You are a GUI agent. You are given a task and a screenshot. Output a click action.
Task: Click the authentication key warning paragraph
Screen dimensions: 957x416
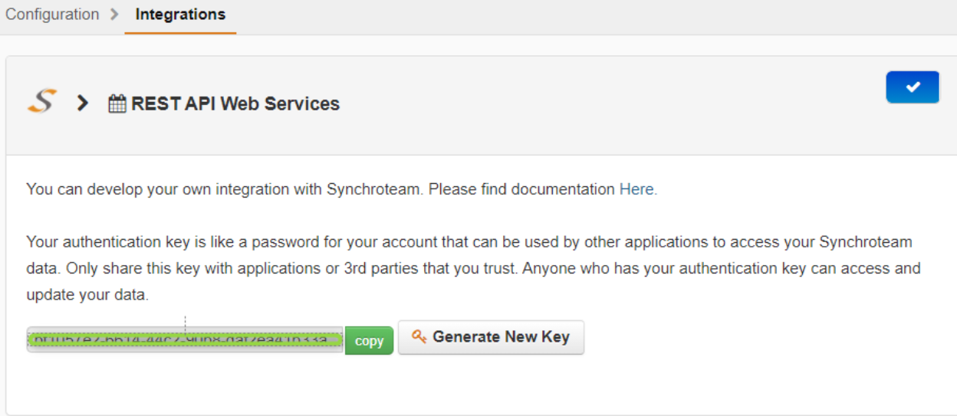pyautogui.click(x=473, y=268)
